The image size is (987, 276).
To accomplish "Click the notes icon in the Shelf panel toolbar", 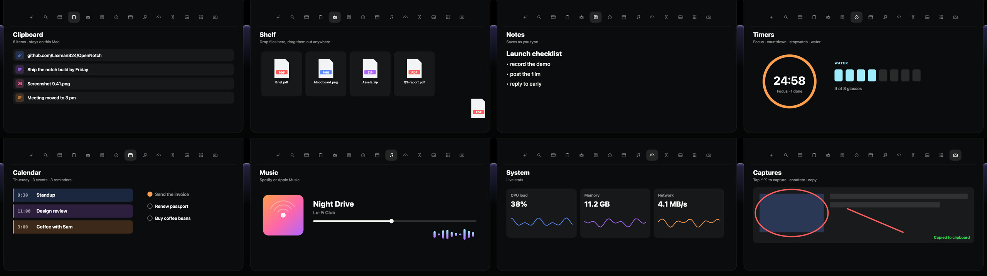I will click(349, 17).
